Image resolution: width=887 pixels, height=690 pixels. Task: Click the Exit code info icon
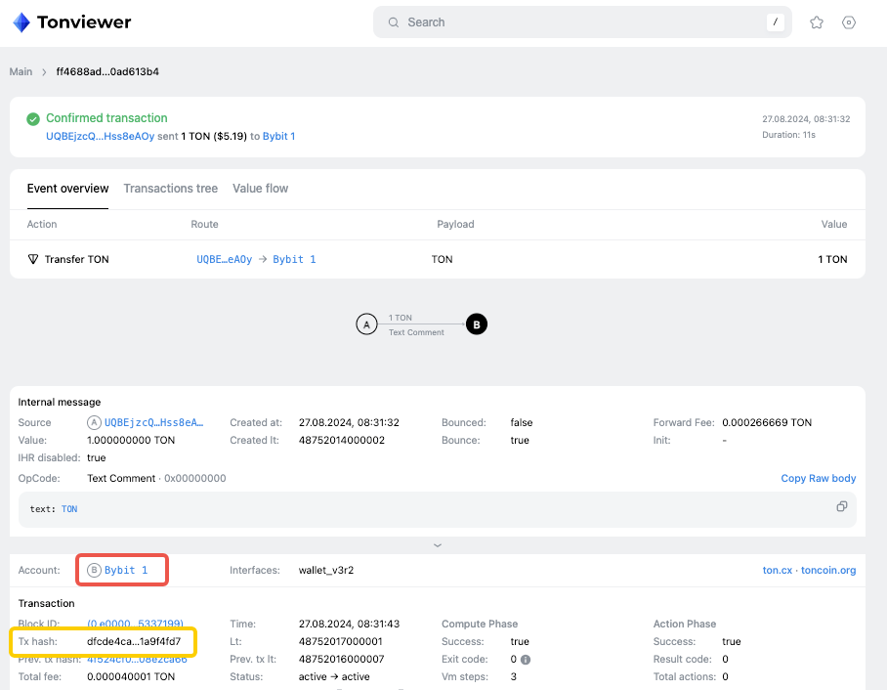[526, 660]
